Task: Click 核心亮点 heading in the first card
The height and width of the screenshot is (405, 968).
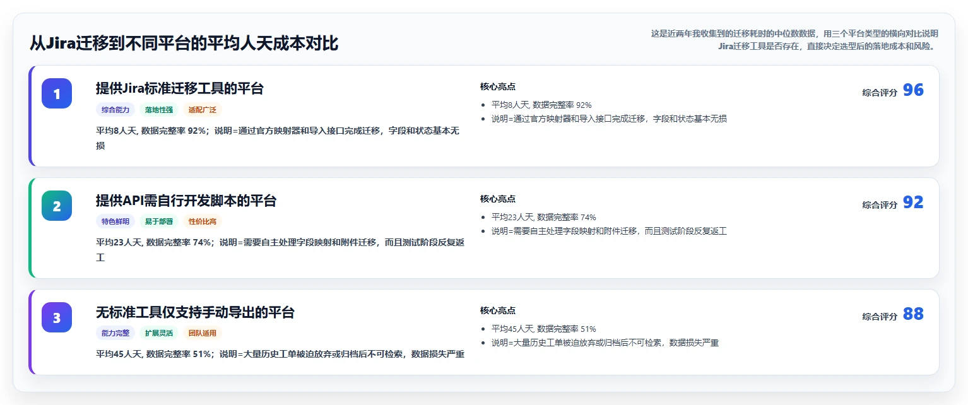Action: click(x=498, y=86)
